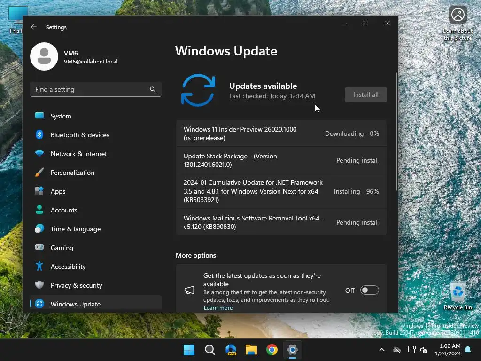The width and height of the screenshot is (481, 361).
Task: Click the Network & internet Wi-Fi icon
Action: 39,153
